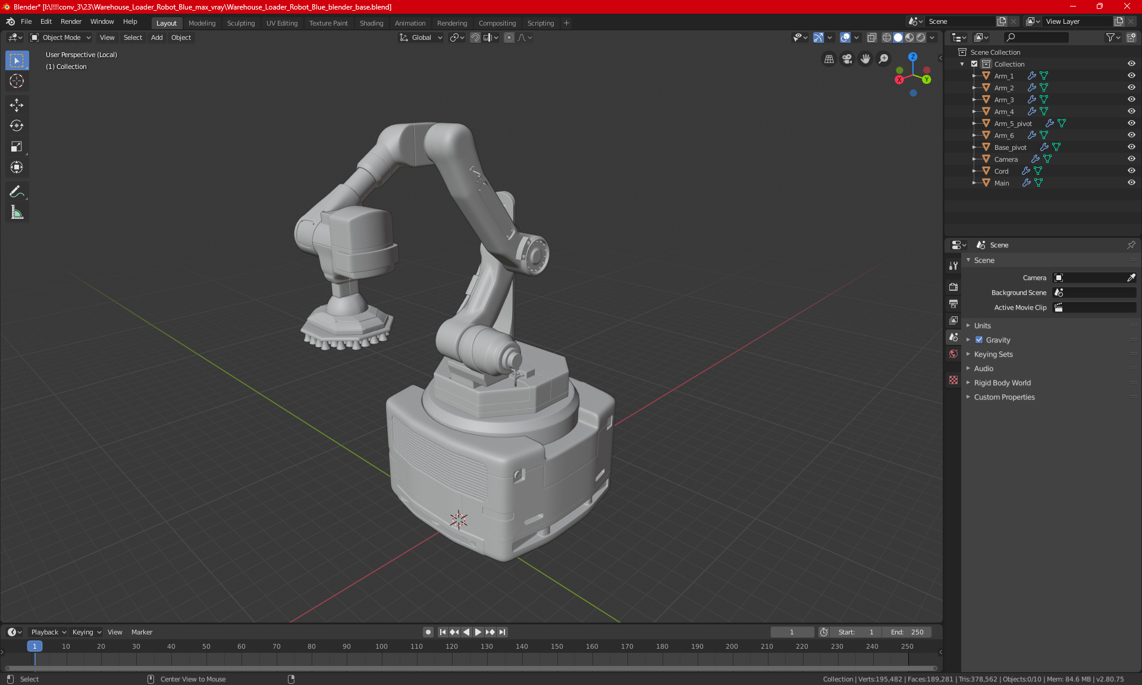Image resolution: width=1142 pixels, height=685 pixels.
Task: Activate the Rotate tool
Action: (x=17, y=126)
